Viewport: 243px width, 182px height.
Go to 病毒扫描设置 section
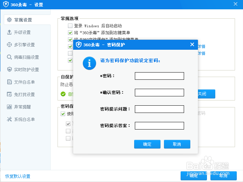27,57
